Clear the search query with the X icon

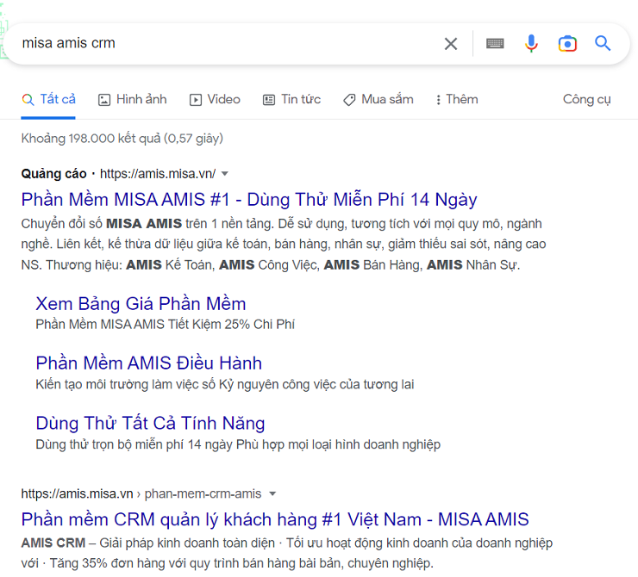450,43
